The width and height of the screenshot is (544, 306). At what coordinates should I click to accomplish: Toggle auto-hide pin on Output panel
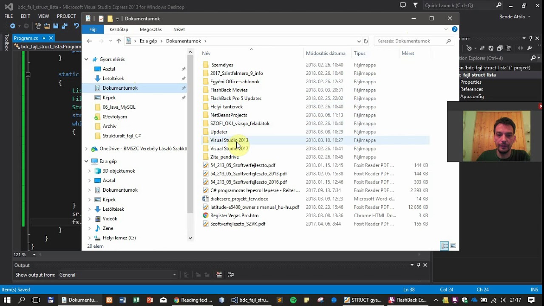pos(419,265)
